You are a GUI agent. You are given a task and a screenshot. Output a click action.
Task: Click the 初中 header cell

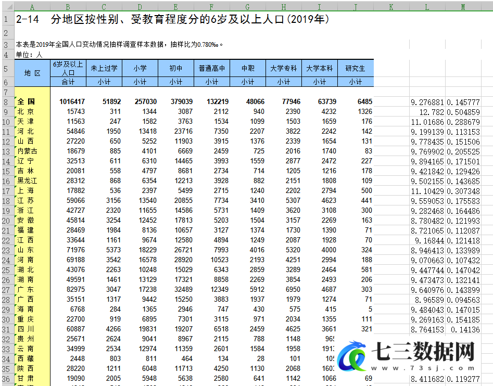point(176,68)
